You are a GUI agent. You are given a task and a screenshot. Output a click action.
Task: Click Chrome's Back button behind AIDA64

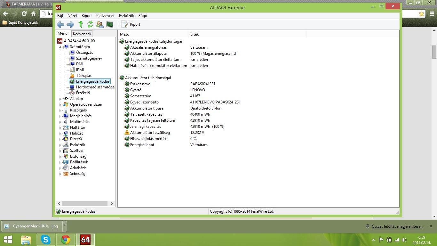(x=5, y=14)
